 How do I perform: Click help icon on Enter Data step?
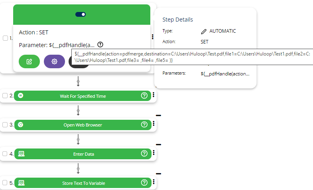tap(144, 153)
